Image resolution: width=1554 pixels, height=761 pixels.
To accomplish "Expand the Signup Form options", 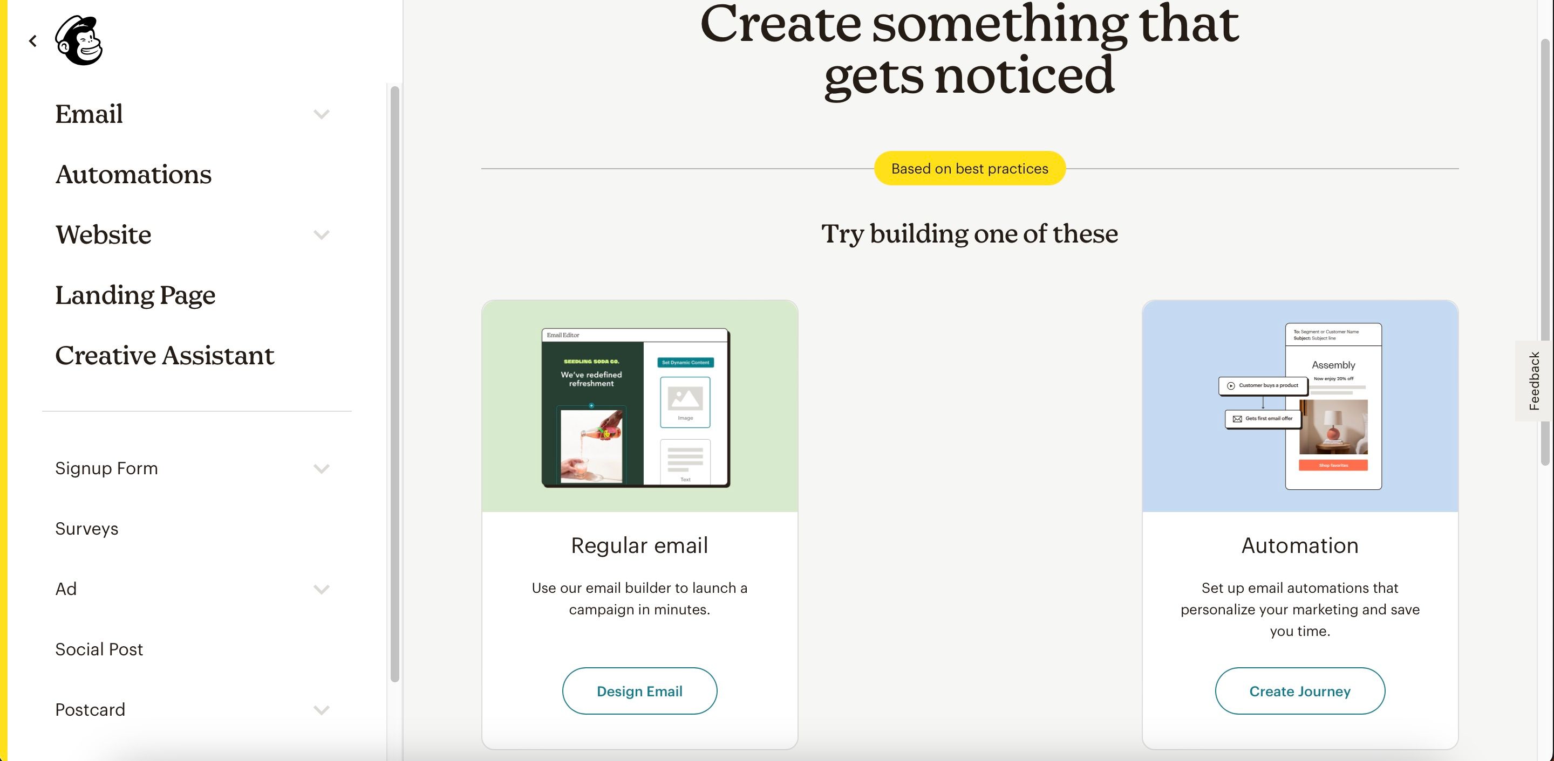I will click(x=321, y=468).
